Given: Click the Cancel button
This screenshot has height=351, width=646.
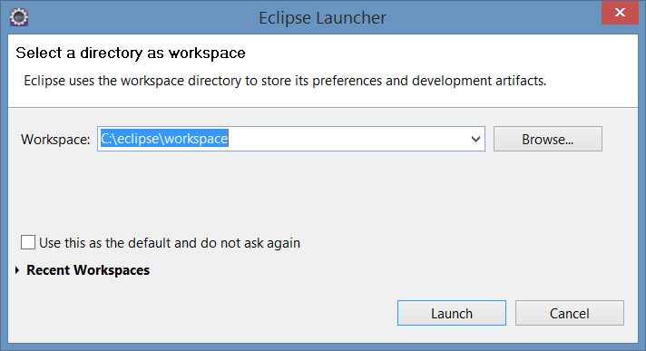Looking at the screenshot, I should 570,313.
